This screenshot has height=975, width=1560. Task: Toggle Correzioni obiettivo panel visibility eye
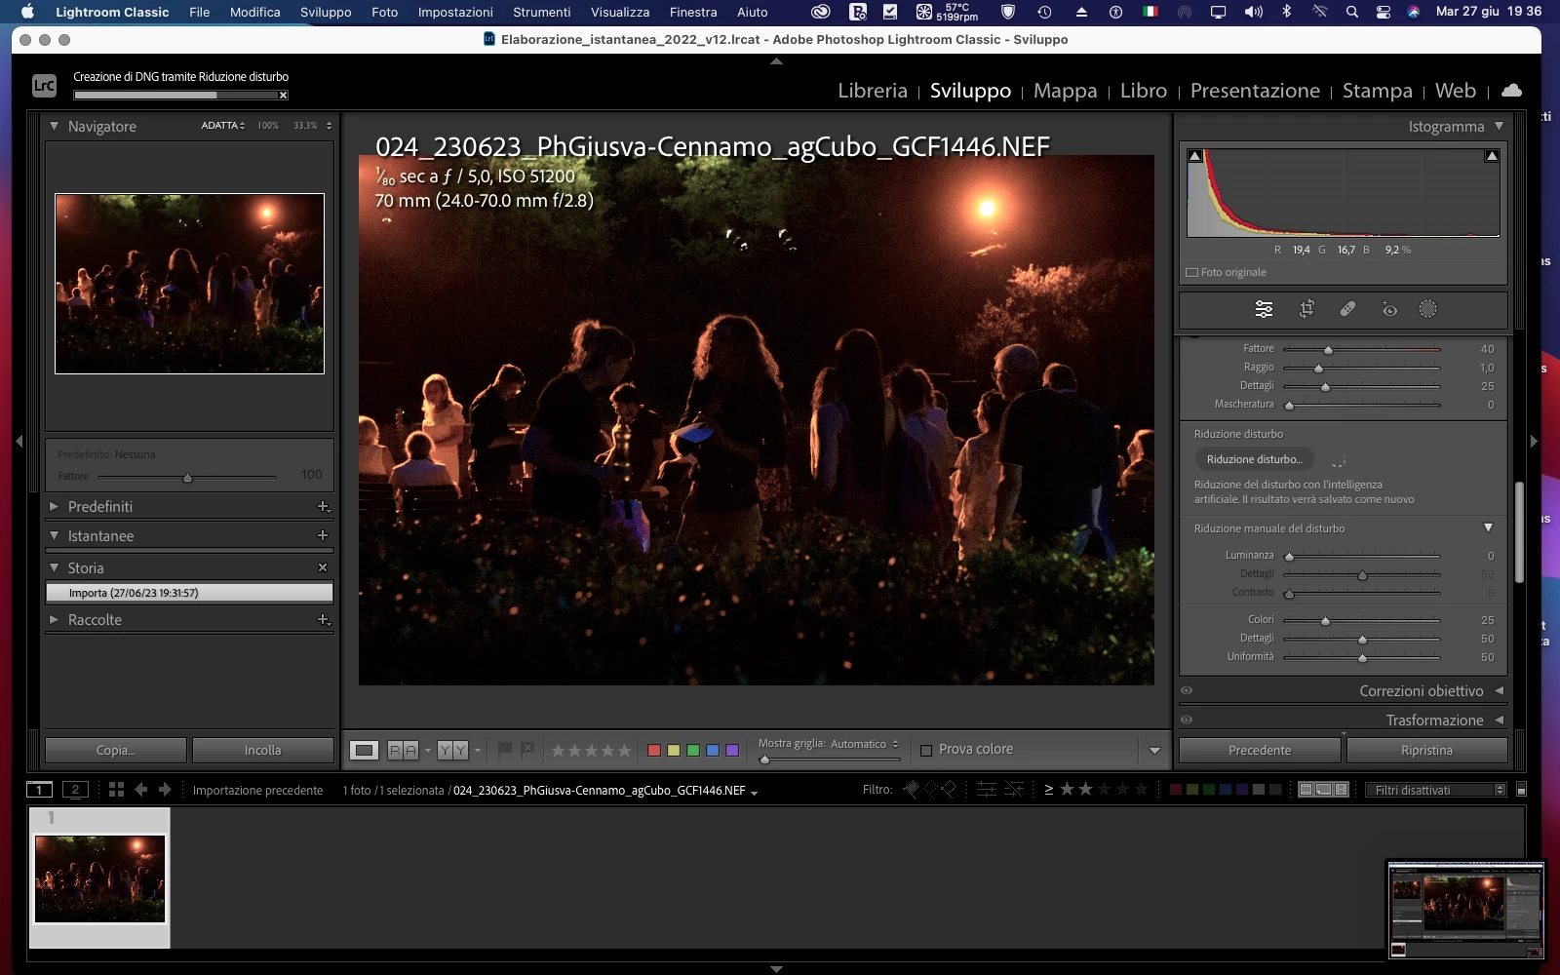click(x=1187, y=690)
